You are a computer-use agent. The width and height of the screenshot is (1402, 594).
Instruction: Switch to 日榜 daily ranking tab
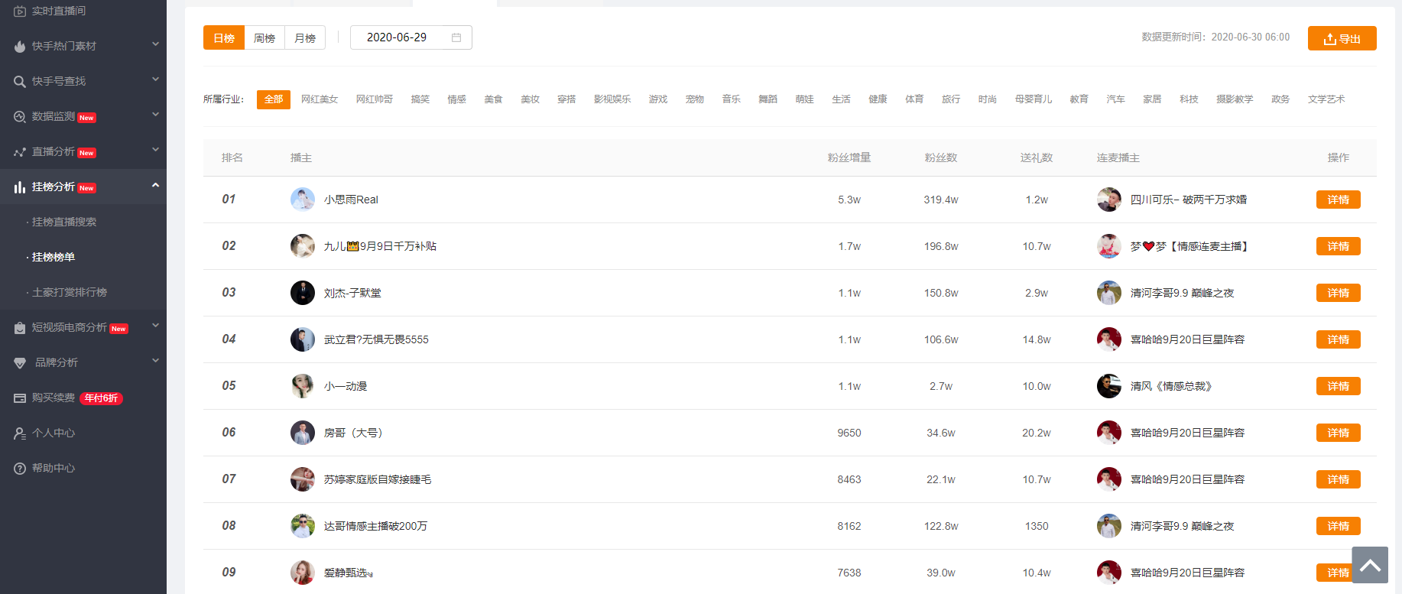tap(224, 37)
